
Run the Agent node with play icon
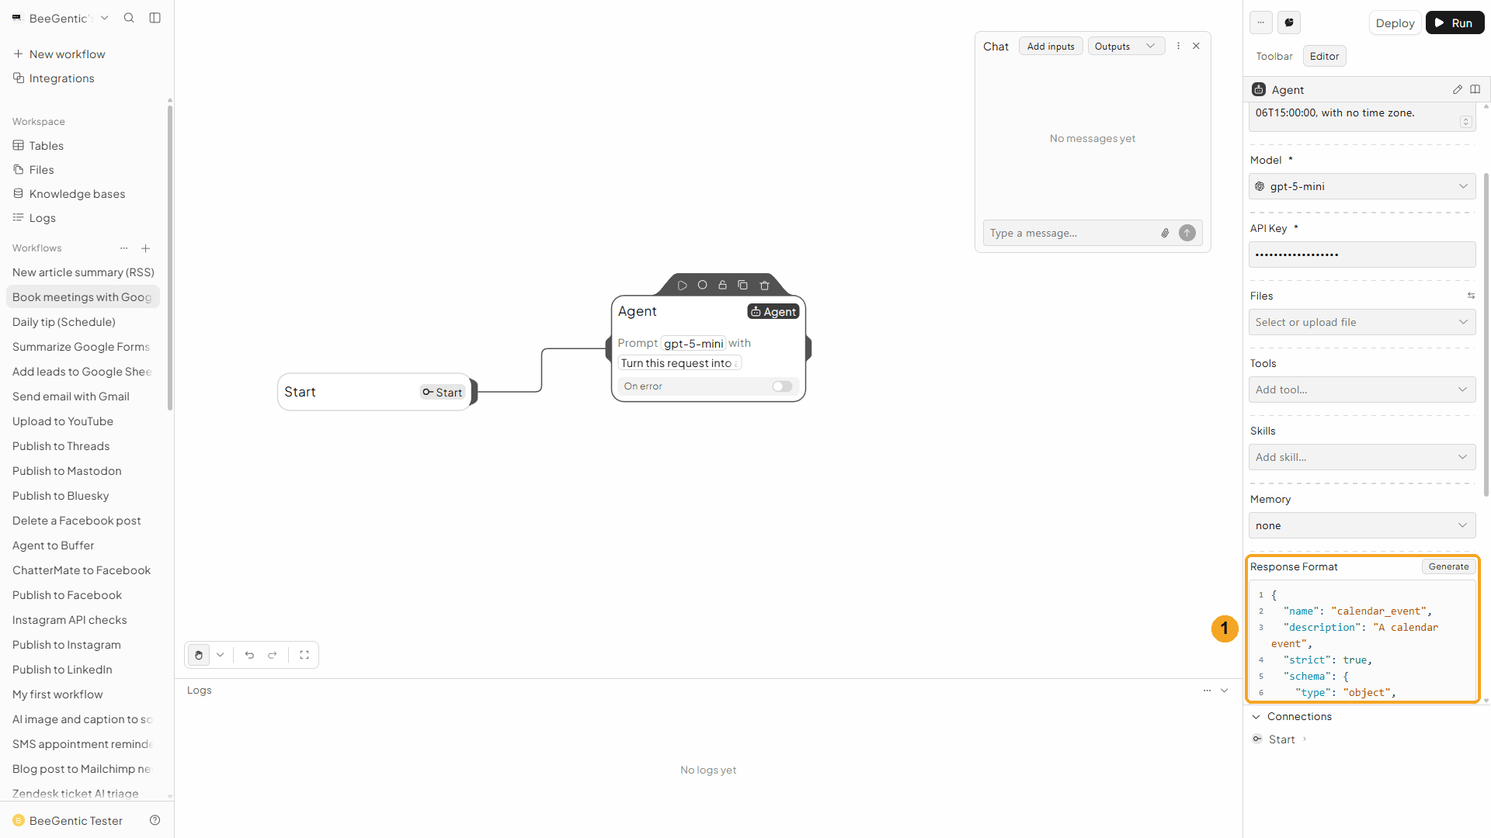click(682, 286)
